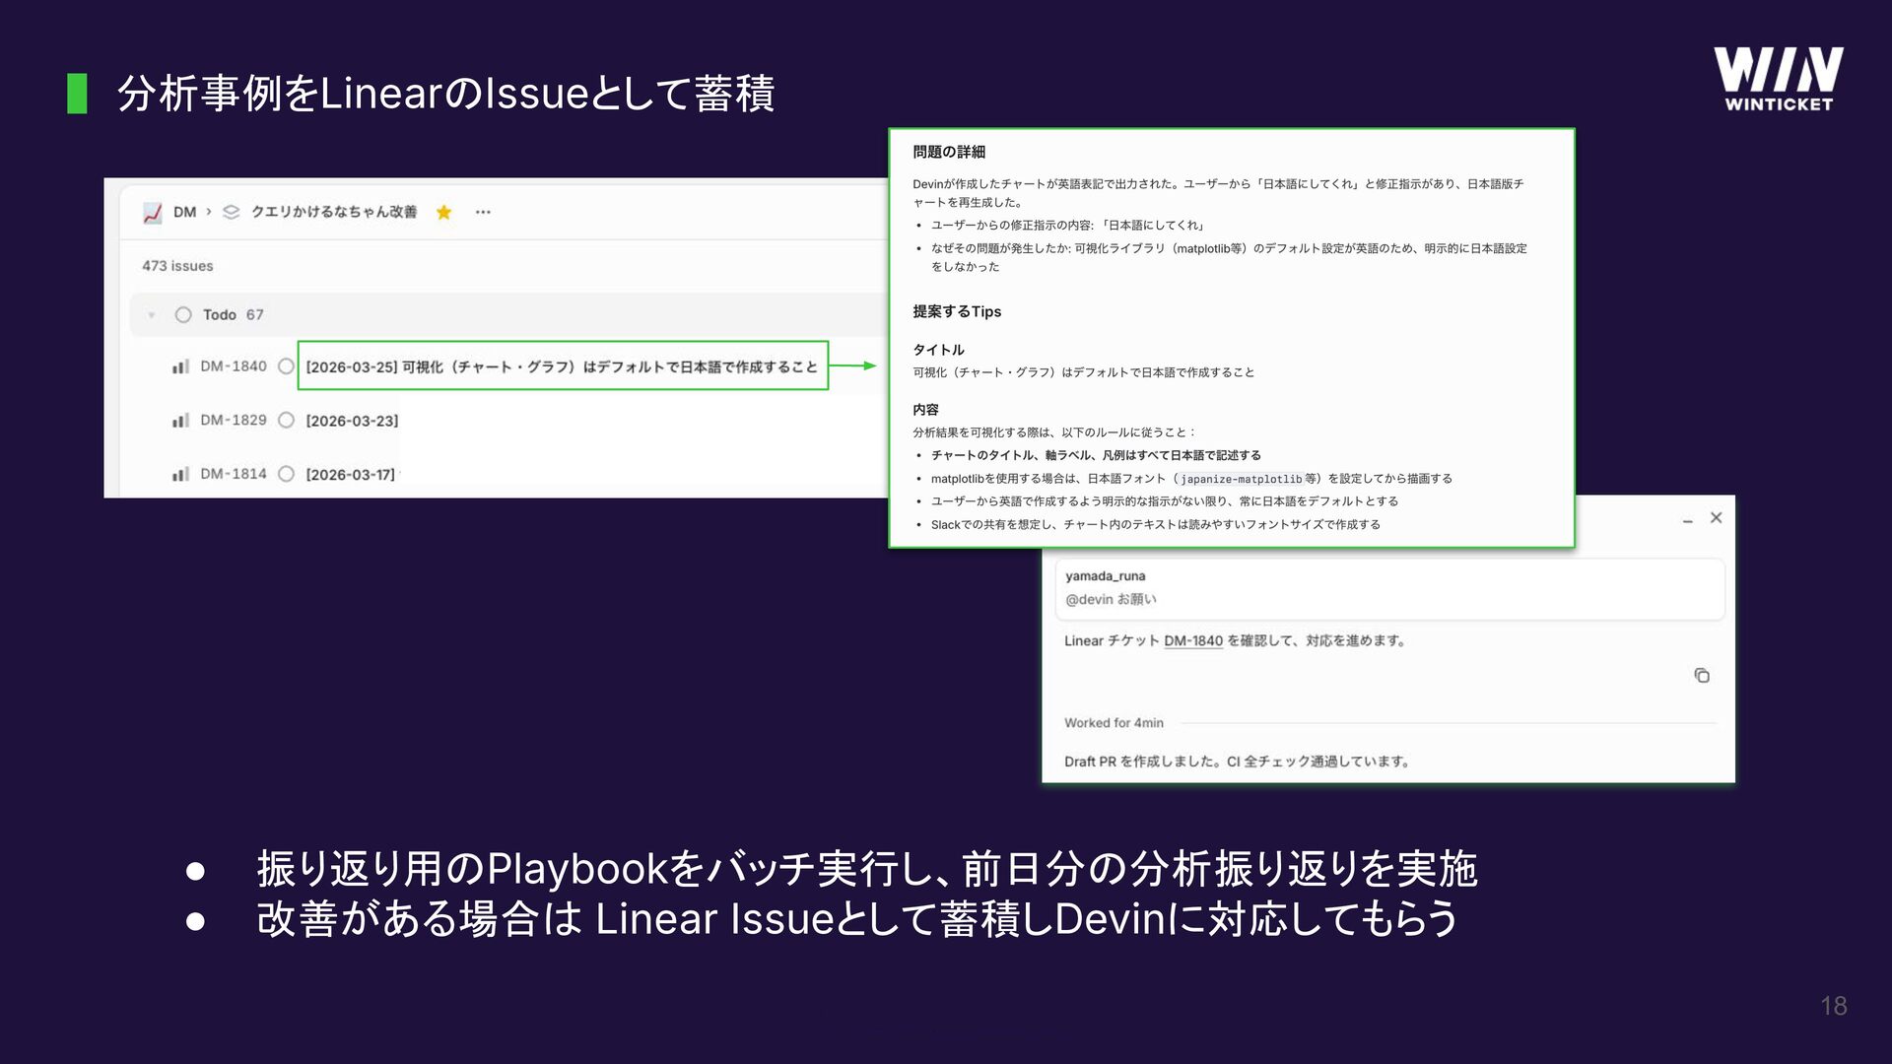Image resolution: width=1892 pixels, height=1064 pixels.
Task: Open the DM-1840 link in chat
Action: [x=1192, y=640]
